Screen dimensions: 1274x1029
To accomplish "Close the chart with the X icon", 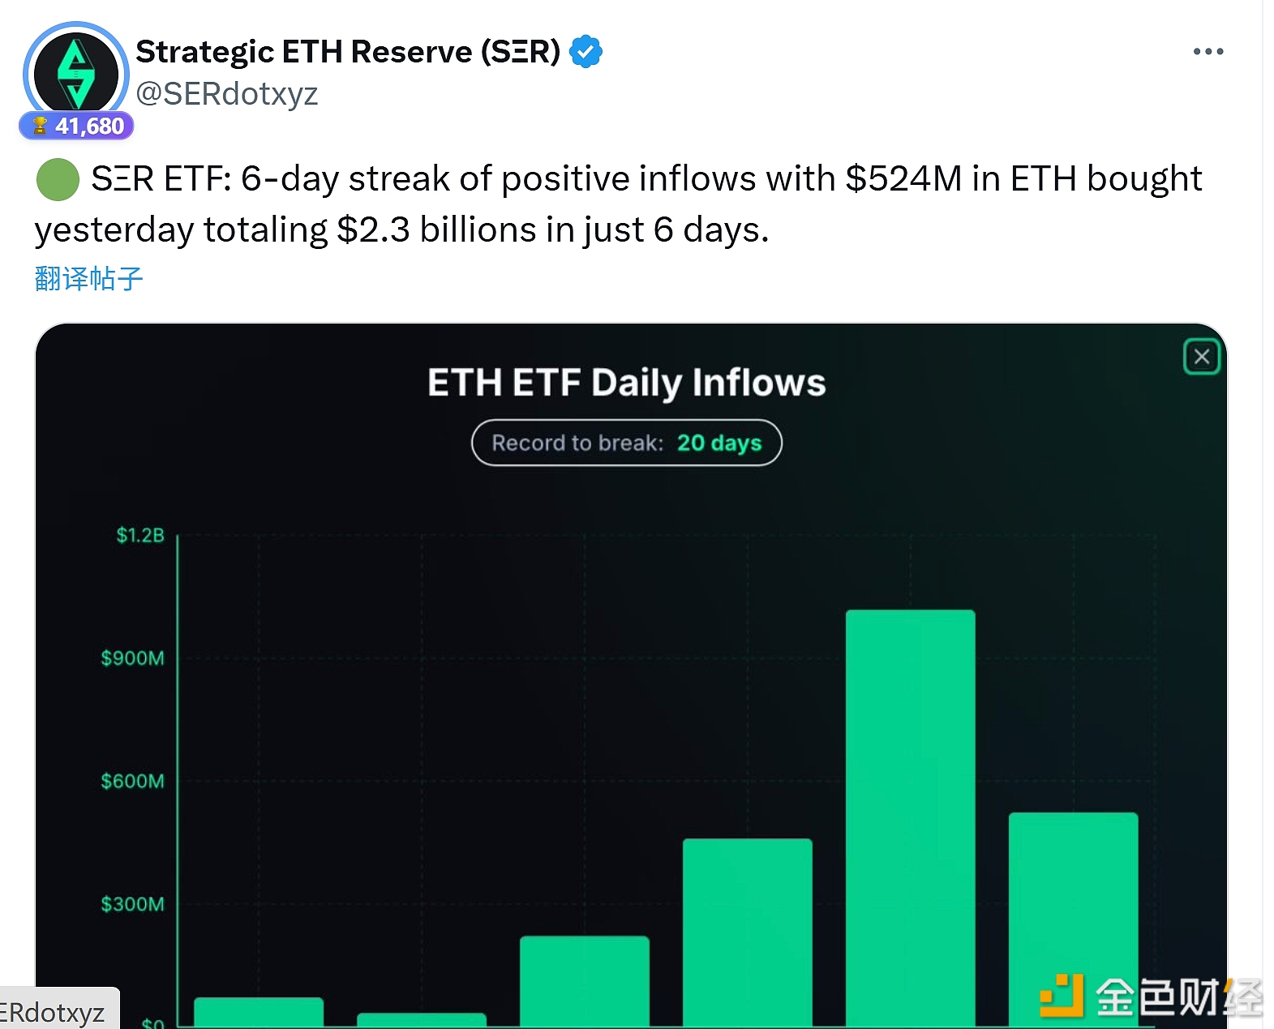I will tap(1201, 357).
